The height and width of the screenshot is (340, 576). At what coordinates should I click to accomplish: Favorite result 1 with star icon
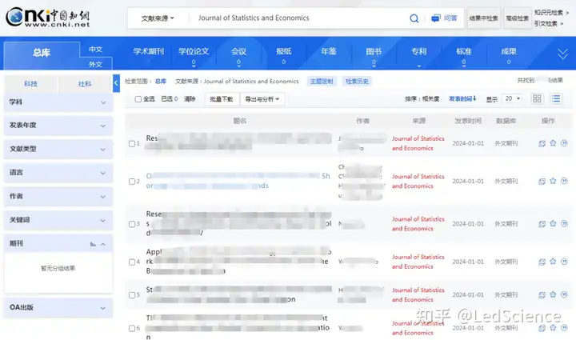553,143
